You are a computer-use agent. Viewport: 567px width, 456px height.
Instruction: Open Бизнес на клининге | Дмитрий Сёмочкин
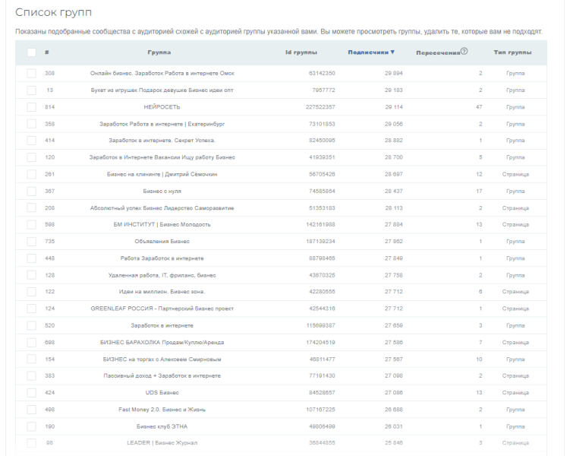[162, 174]
